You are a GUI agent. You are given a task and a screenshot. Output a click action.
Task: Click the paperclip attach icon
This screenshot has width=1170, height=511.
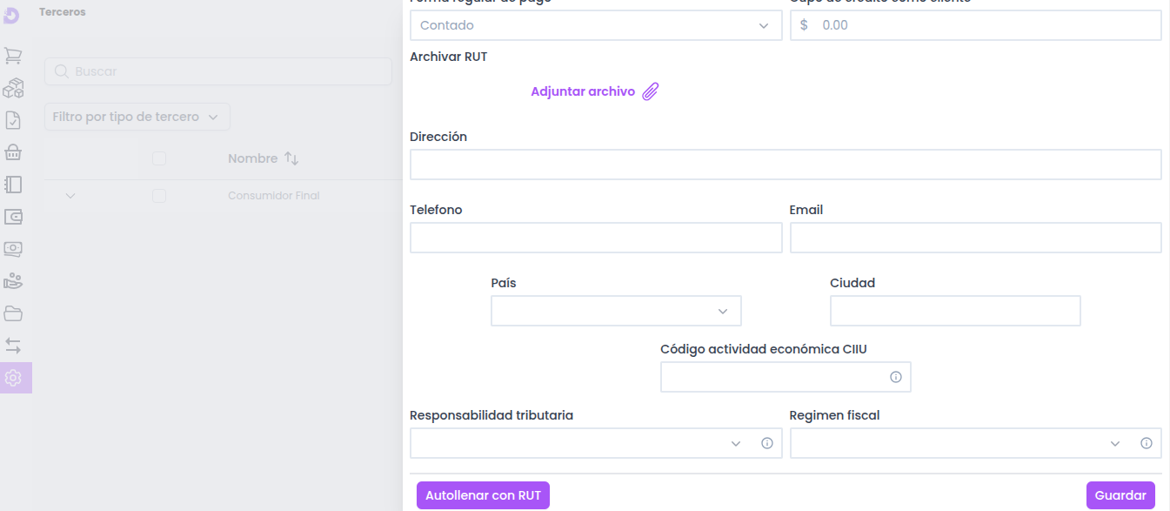tap(651, 91)
